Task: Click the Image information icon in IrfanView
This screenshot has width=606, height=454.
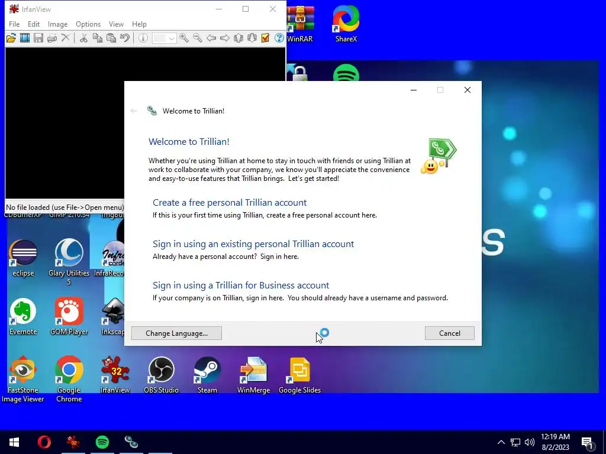Action: pos(143,38)
